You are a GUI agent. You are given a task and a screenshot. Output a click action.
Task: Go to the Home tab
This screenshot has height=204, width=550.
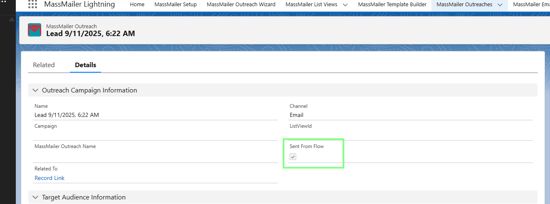(x=137, y=5)
